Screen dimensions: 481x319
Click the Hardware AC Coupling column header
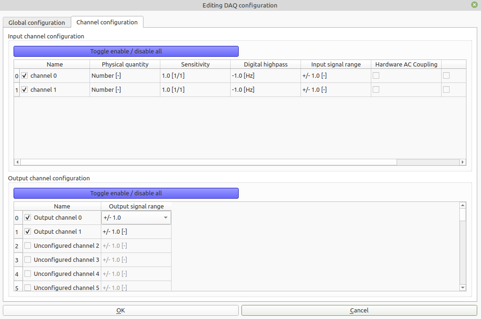point(406,64)
